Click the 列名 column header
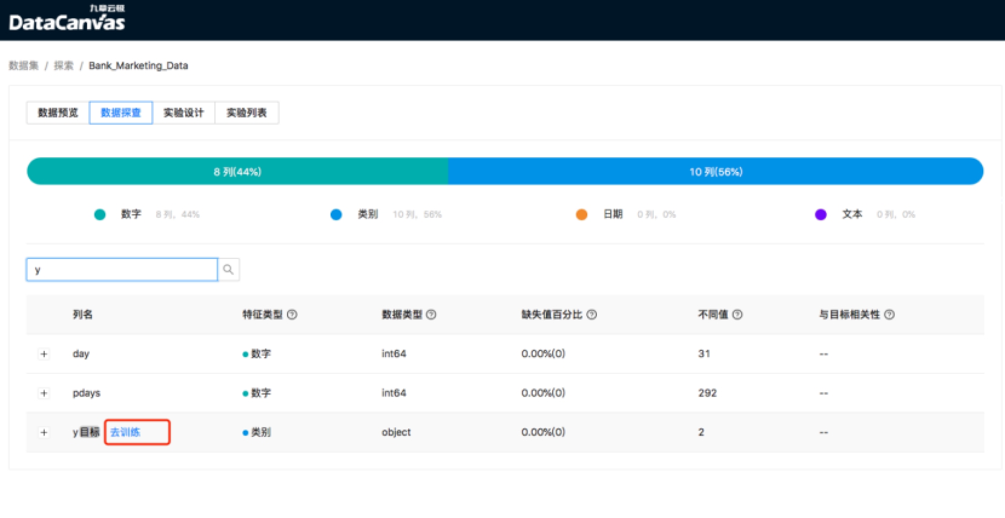The image size is (1005, 518). [x=83, y=315]
